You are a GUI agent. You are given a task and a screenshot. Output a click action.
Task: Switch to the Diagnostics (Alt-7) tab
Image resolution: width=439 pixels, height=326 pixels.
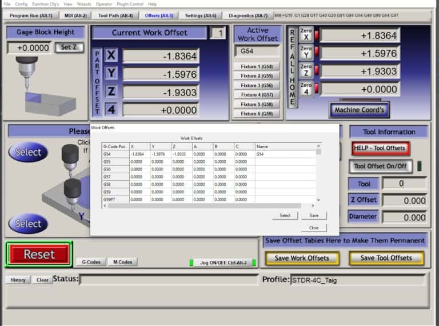248,15
